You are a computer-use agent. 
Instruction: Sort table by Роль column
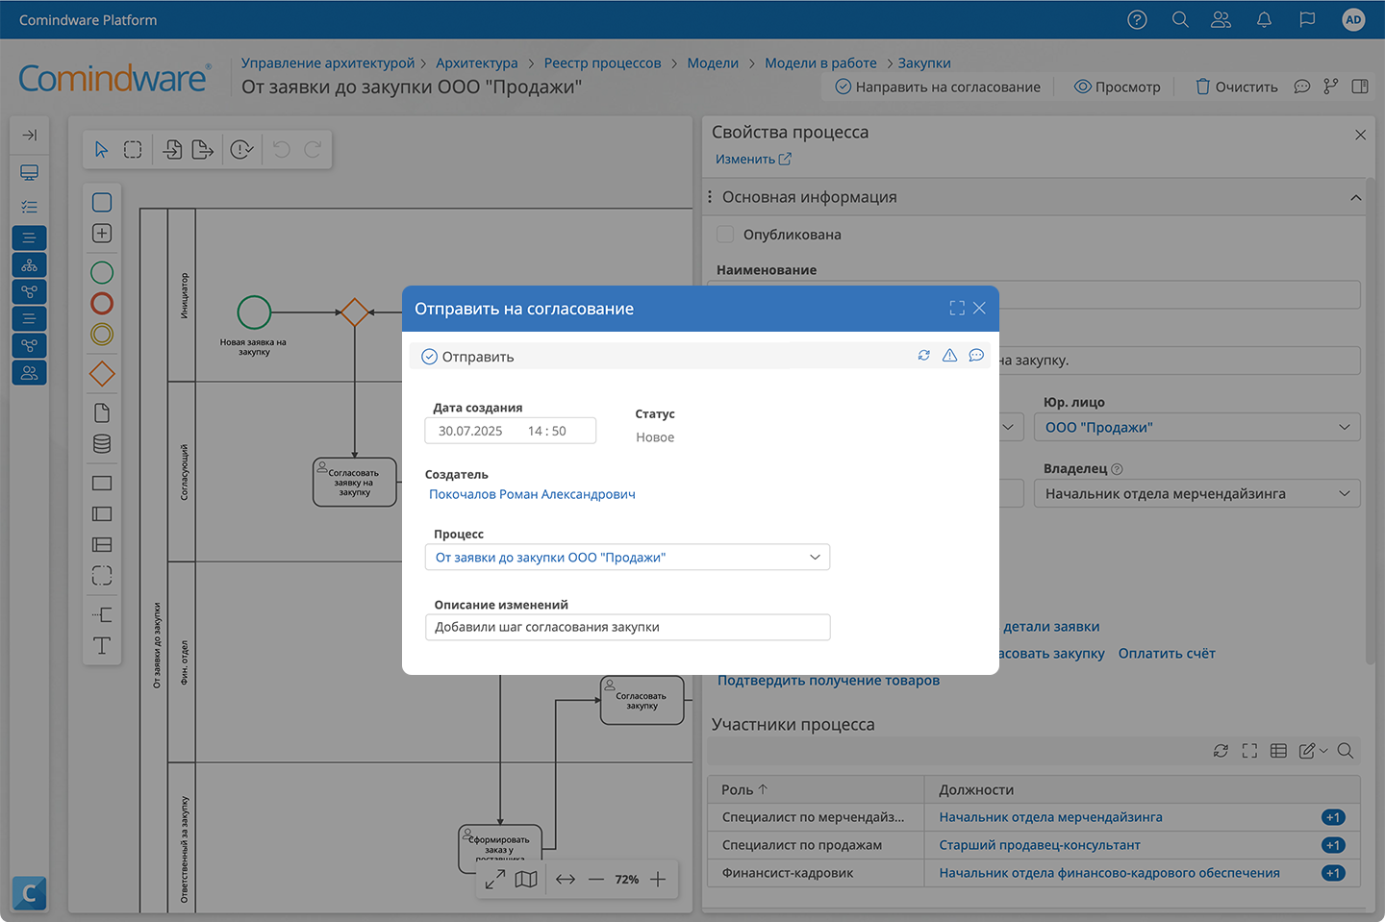(744, 789)
